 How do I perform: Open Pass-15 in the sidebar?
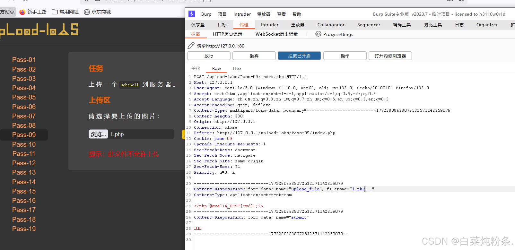(x=24, y=191)
